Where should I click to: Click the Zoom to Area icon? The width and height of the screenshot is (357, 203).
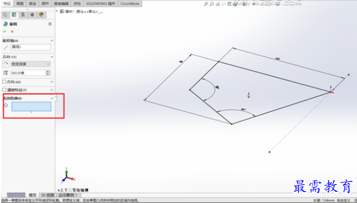click(212, 4)
